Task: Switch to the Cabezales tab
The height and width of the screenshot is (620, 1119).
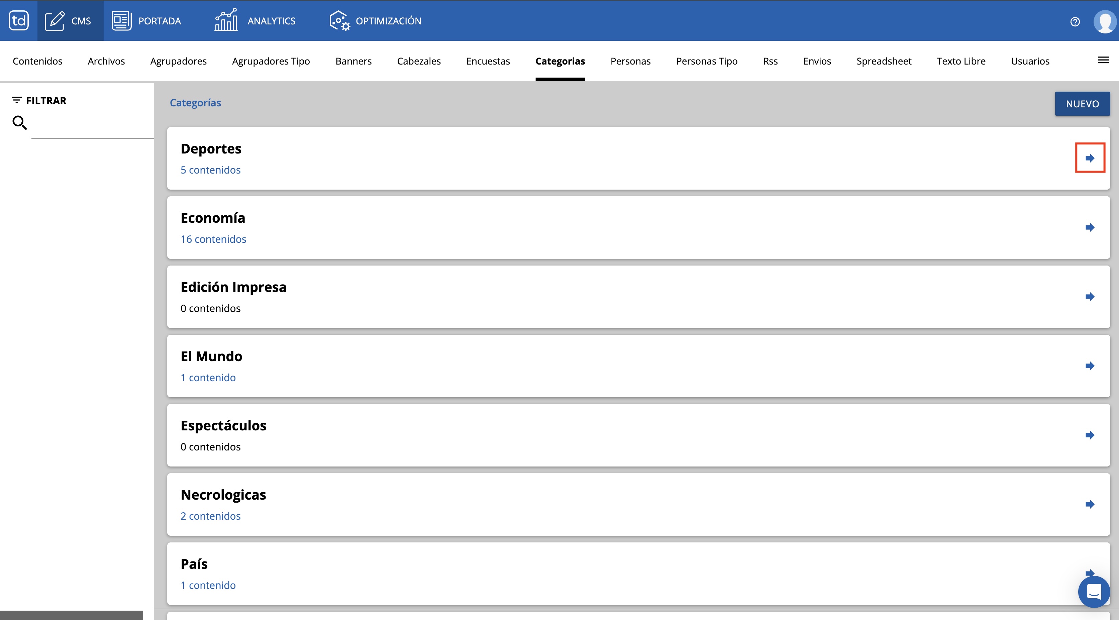Action: pyautogui.click(x=419, y=61)
